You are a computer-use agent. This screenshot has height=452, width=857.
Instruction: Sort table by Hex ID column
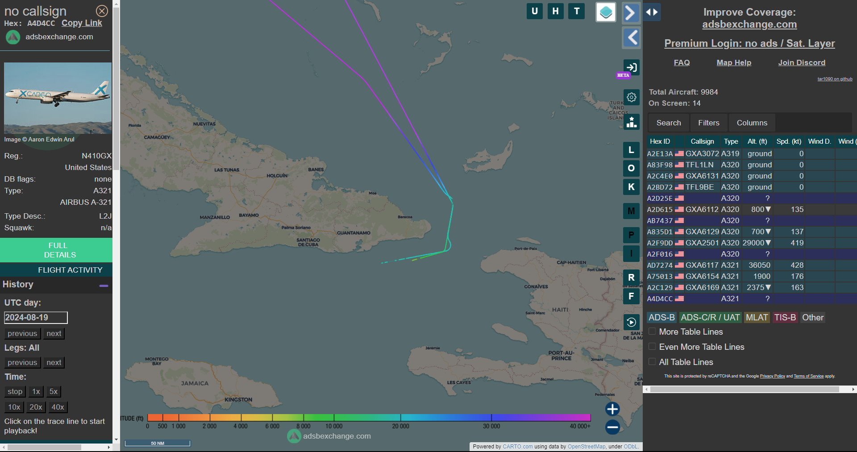pos(660,141)
